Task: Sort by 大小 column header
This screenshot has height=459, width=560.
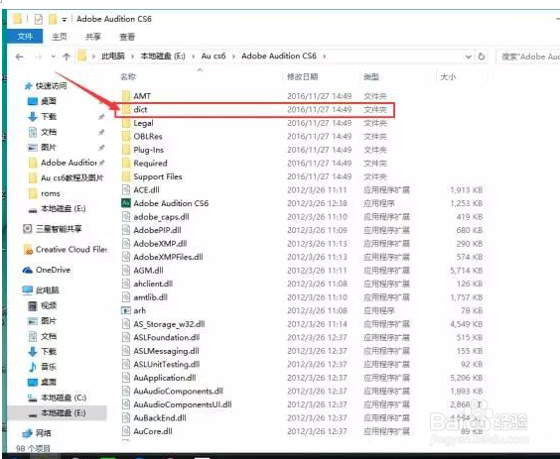Action: tap(448, 76)
